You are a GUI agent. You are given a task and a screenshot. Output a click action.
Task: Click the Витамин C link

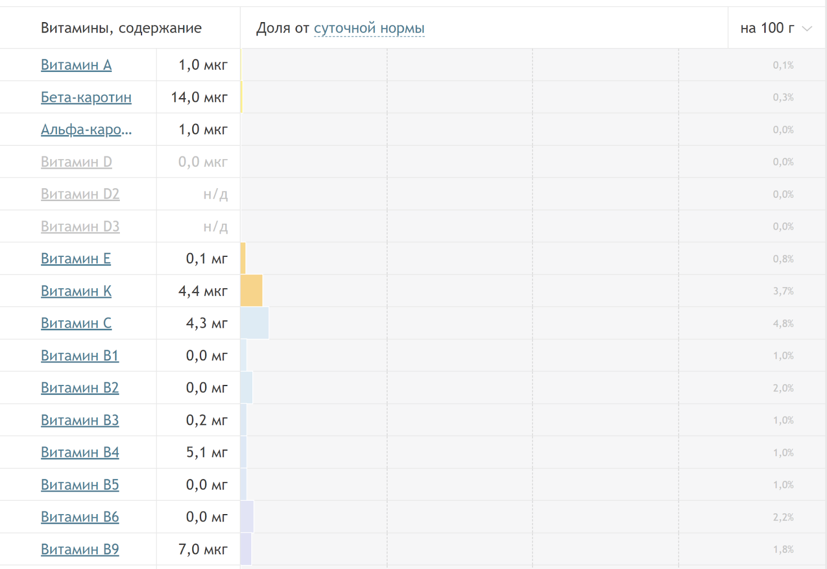point(76,324)
